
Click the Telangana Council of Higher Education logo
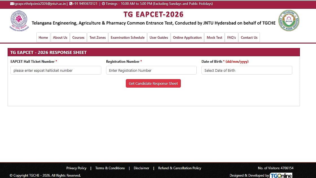pyautogui.click(x=289, y=21)
